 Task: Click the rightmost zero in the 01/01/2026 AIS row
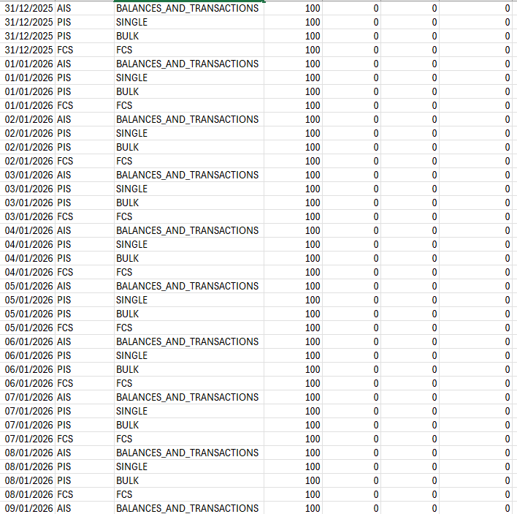click(x=507, y=64)
